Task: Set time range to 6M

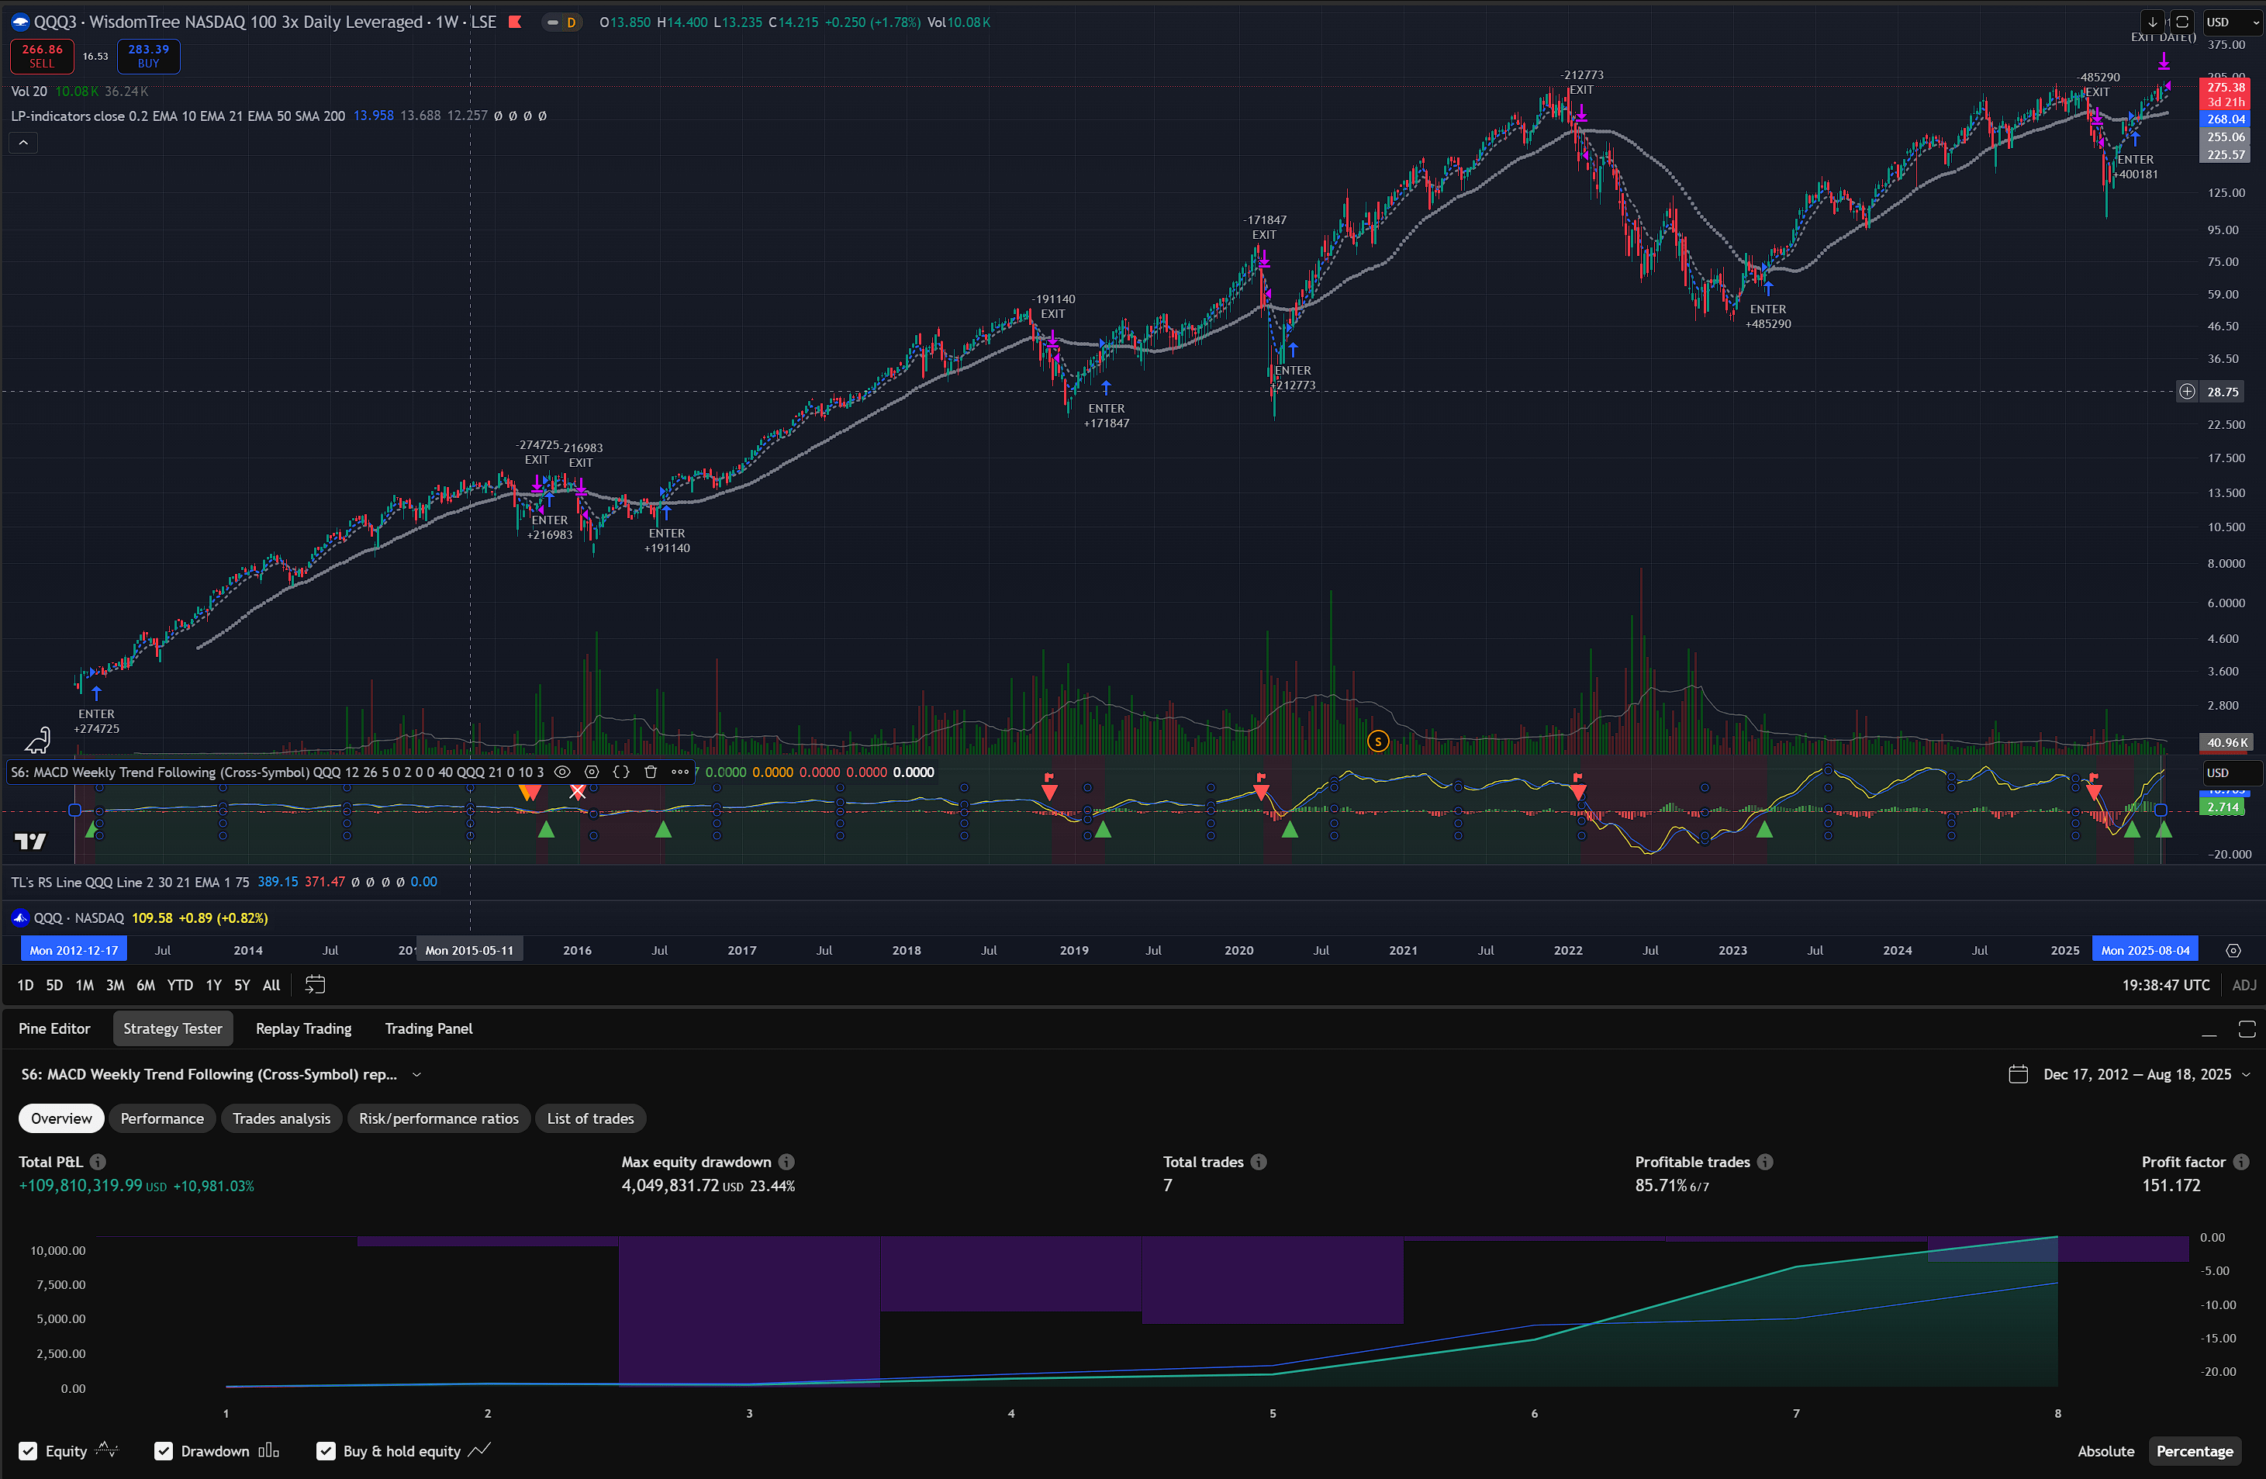Action: point(146,985)
